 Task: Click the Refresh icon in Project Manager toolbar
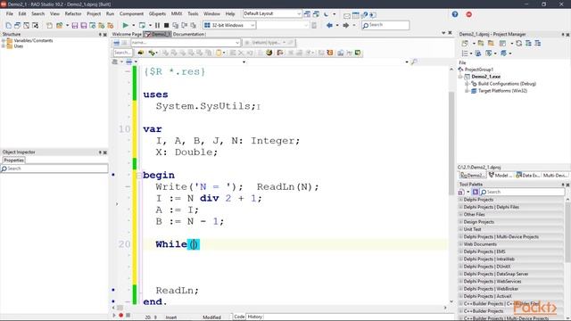518,44
